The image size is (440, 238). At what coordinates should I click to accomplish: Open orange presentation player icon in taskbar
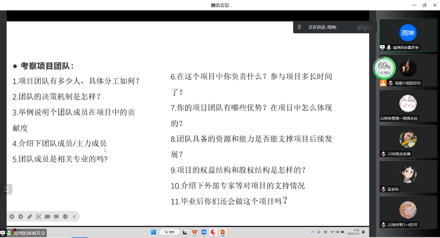[x=223, y=232]
